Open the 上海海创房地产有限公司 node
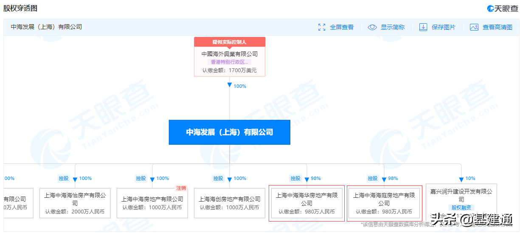The height and width of the screenshot is (233, 520). pos(229,203)
